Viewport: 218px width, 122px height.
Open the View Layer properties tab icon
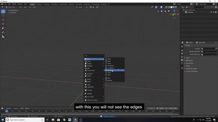182,57
